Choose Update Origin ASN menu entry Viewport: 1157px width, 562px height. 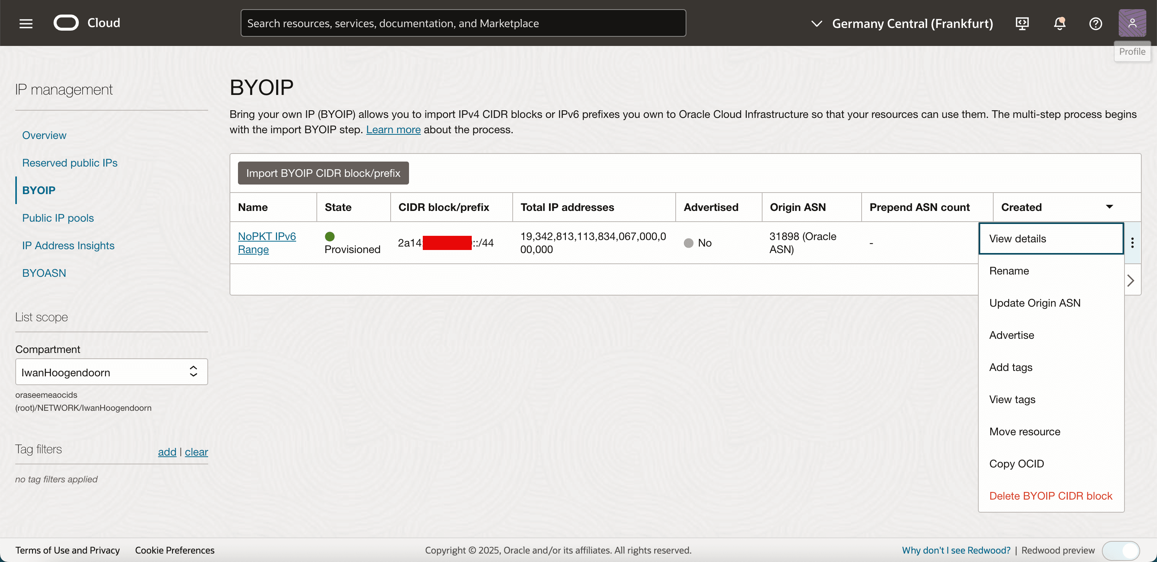click(x=1035, y=303)
